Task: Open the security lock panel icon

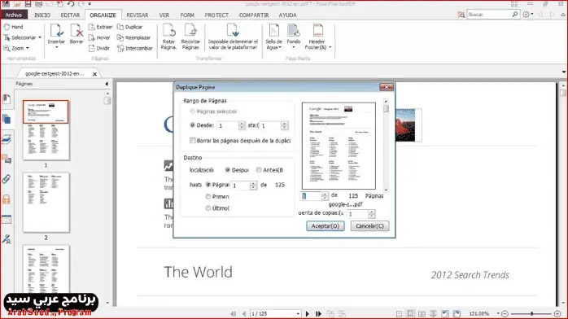Action: click(x=7, y=199)
